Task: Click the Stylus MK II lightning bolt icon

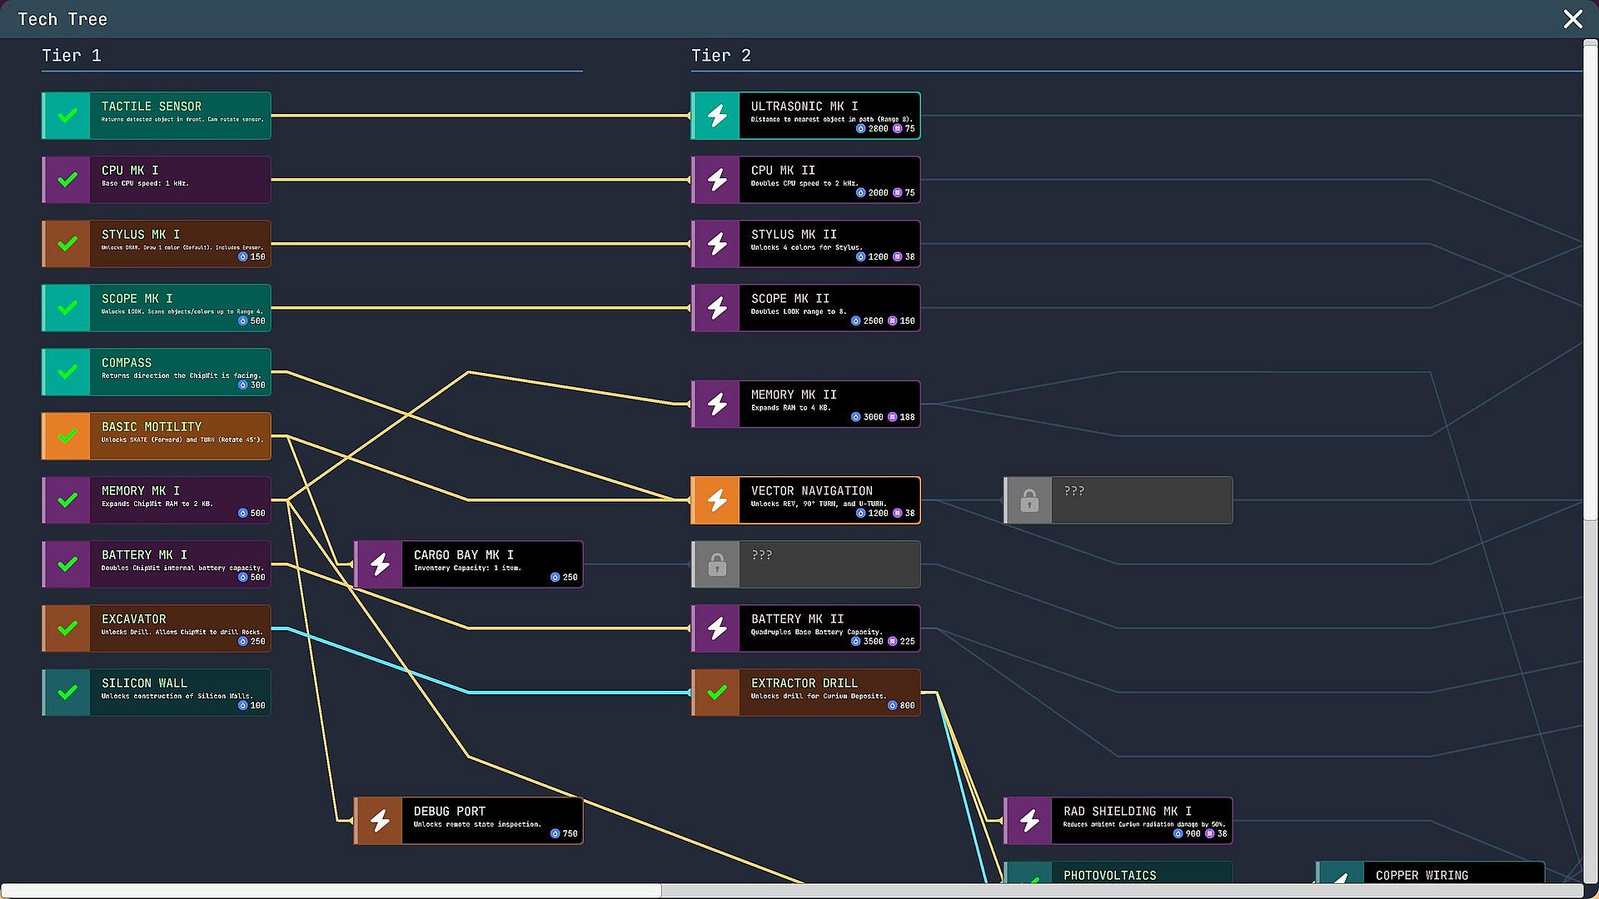Action: [717, 244]
